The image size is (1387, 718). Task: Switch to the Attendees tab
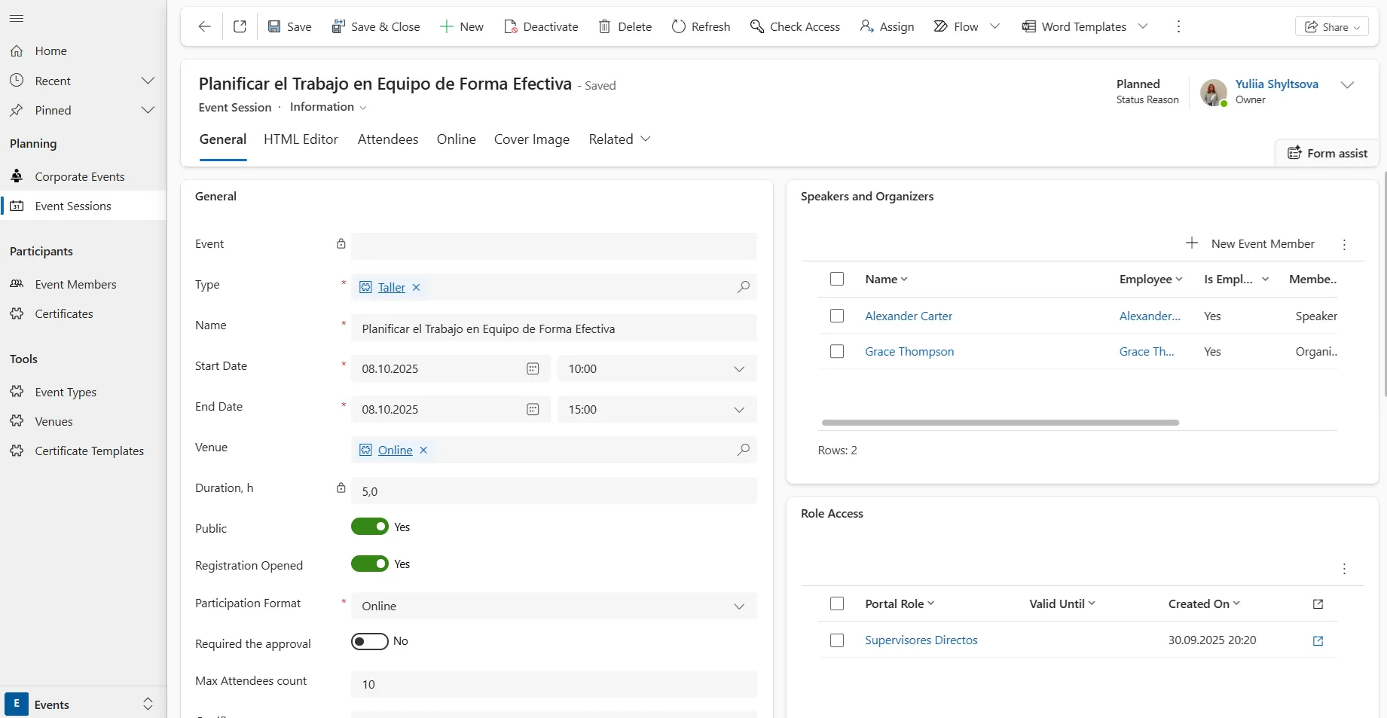[x=387, y=139]
